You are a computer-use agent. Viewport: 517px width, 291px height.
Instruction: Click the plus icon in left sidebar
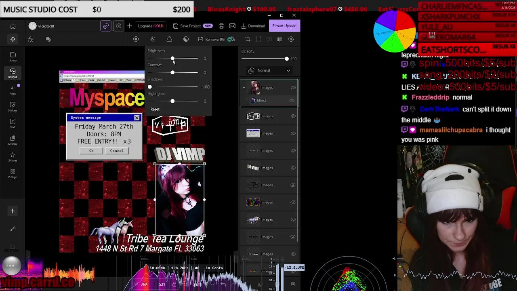[x=13, y=211]
